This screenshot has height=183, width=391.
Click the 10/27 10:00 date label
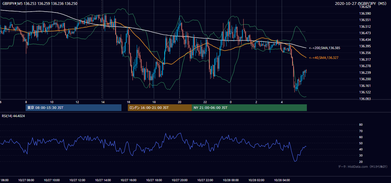52,180
